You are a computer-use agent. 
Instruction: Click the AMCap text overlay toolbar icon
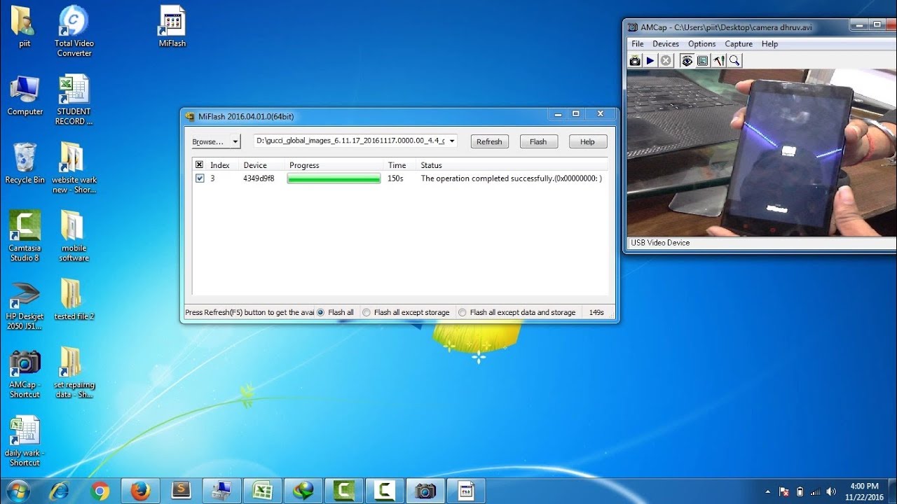coord(702,61)
